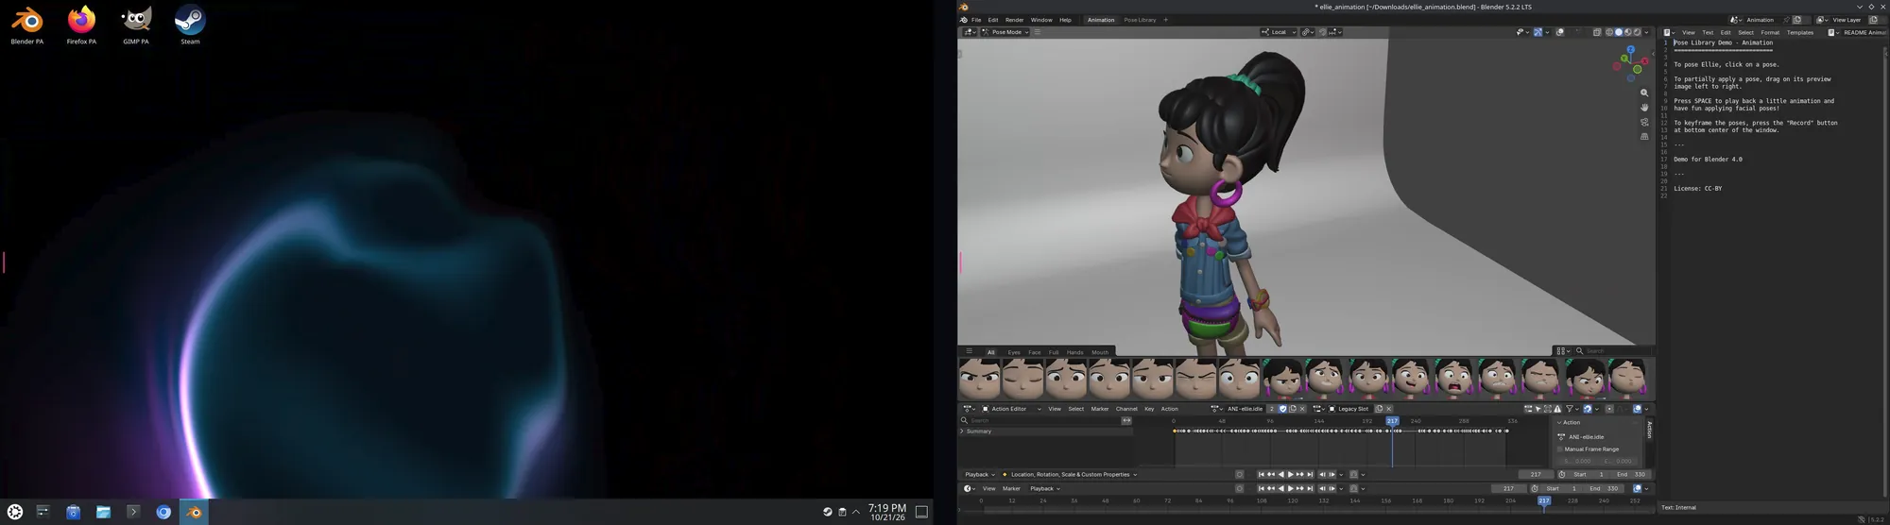Viewport: 1890px width, 525px height.
Task: Open Key menu in Action Editor
Action: (1149, 409)
